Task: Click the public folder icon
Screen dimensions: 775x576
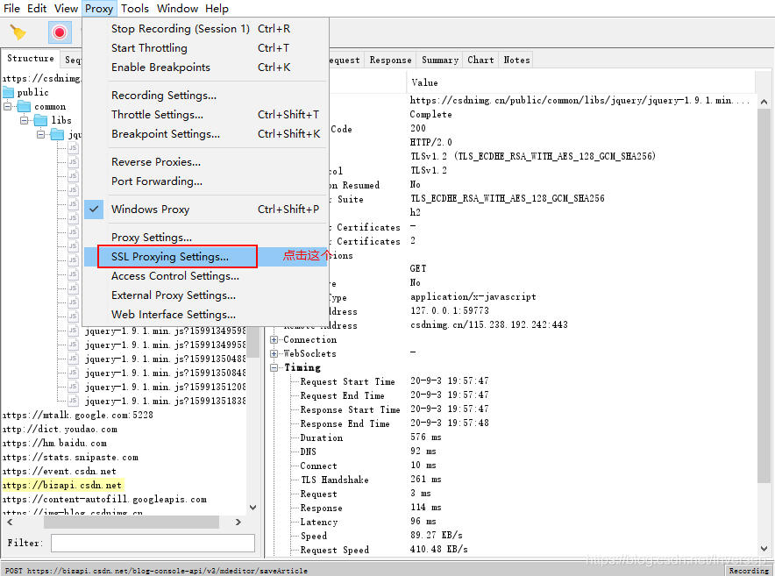Action: tap(9, 92)
